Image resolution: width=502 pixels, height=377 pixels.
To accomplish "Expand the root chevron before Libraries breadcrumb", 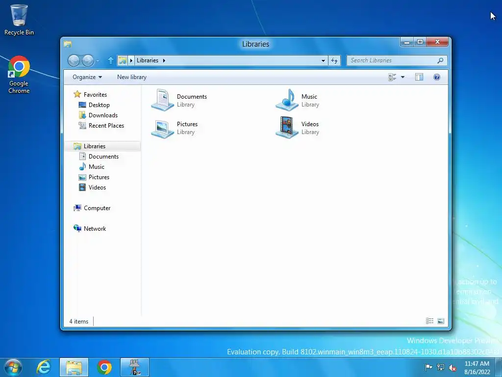I will tap(131, 60).
